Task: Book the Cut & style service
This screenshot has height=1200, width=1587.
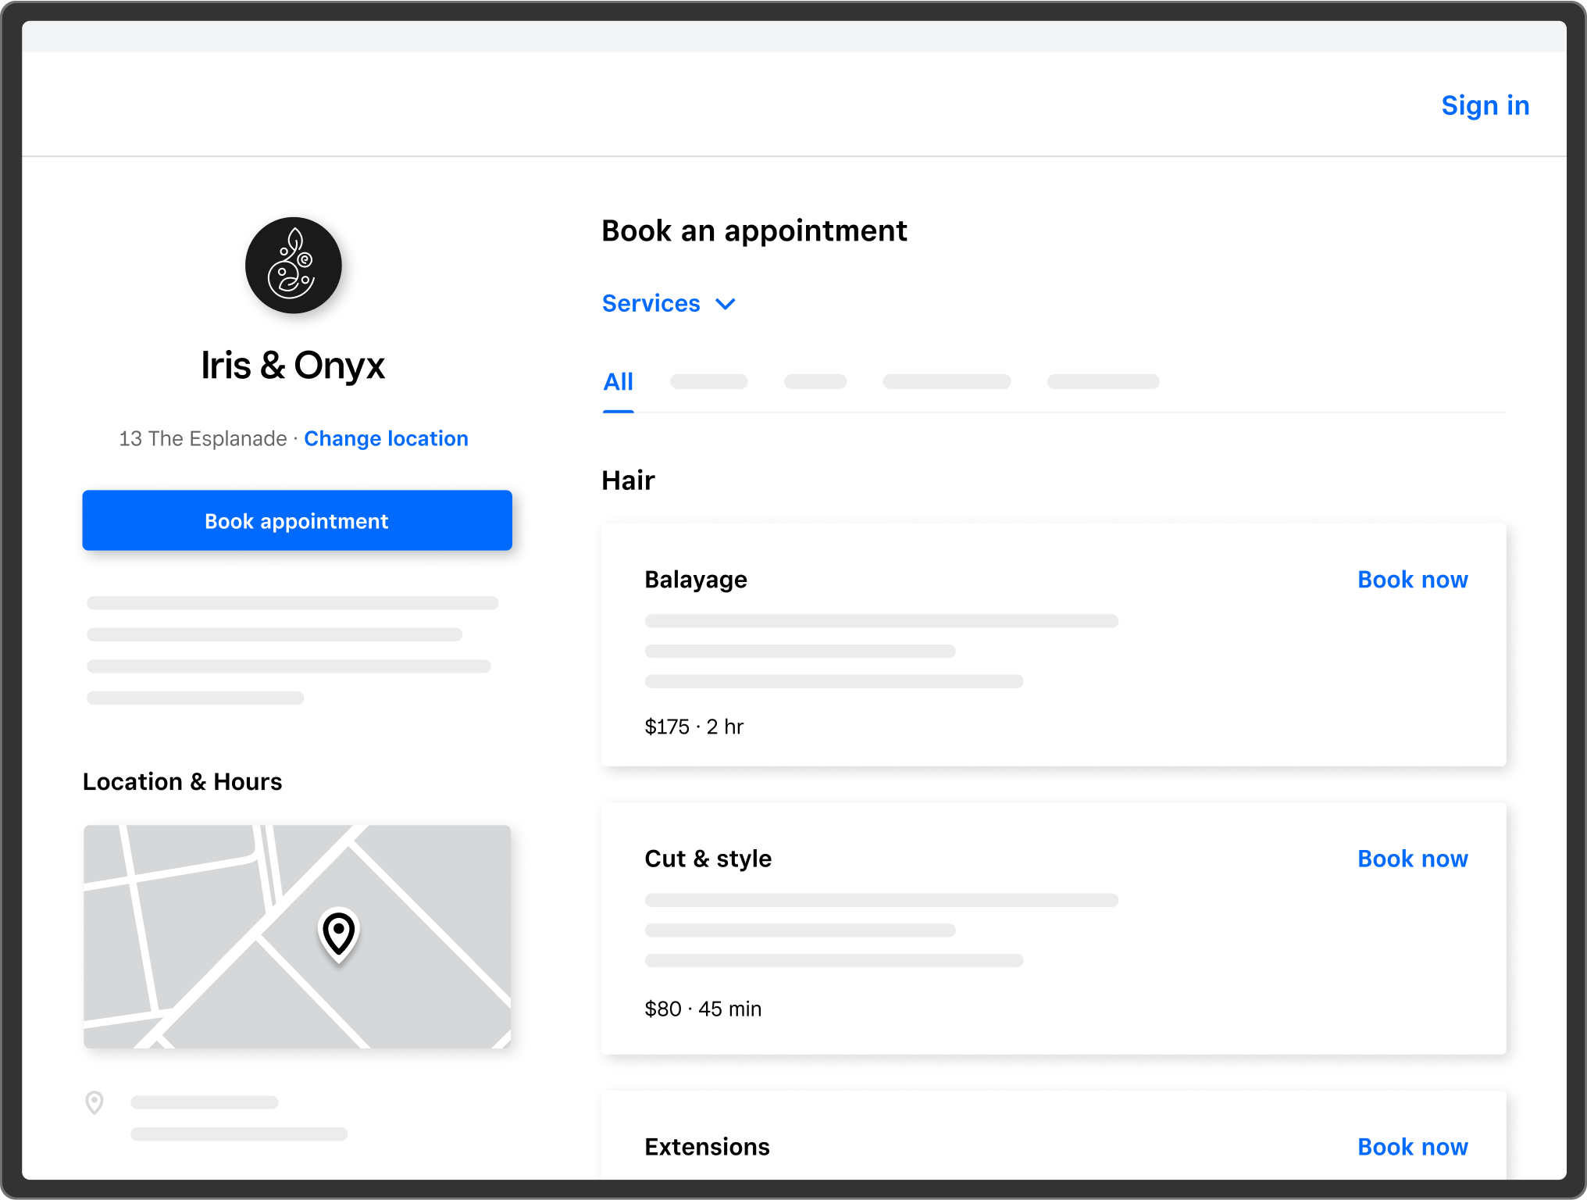Action: coord(1412,858)
